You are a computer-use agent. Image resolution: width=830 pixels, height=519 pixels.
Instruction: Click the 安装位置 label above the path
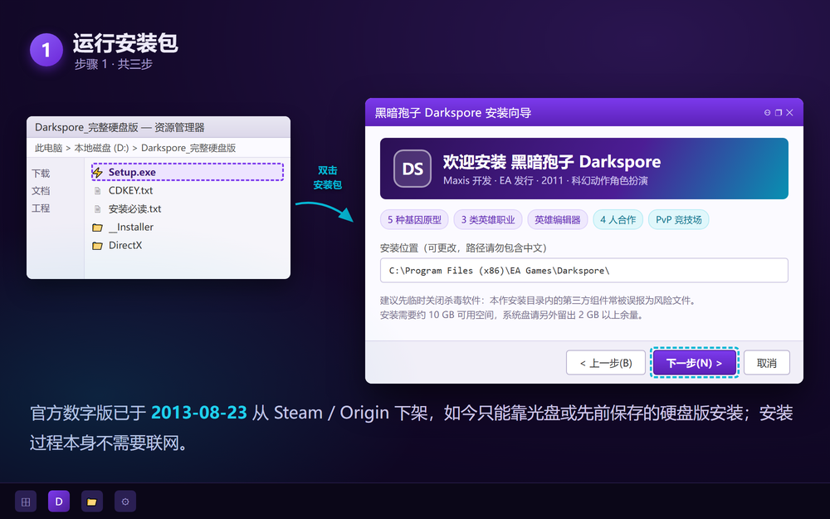pos(463,247)
